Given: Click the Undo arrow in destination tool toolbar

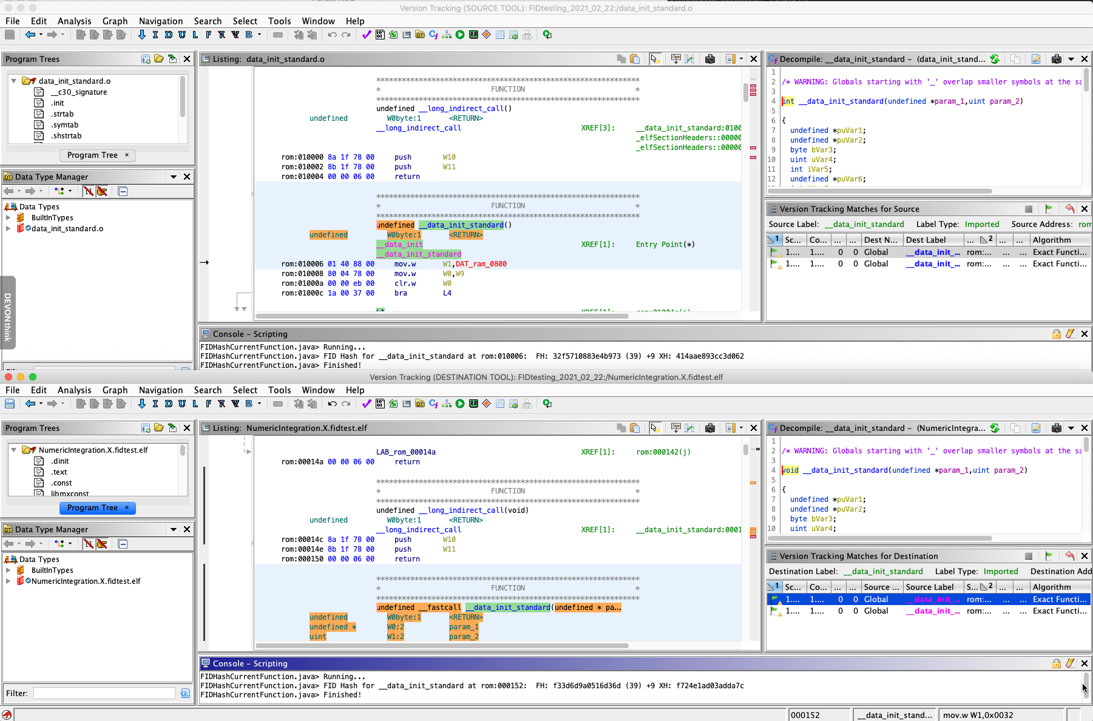Looking at the screenshot, I should (x=332, y=404).
